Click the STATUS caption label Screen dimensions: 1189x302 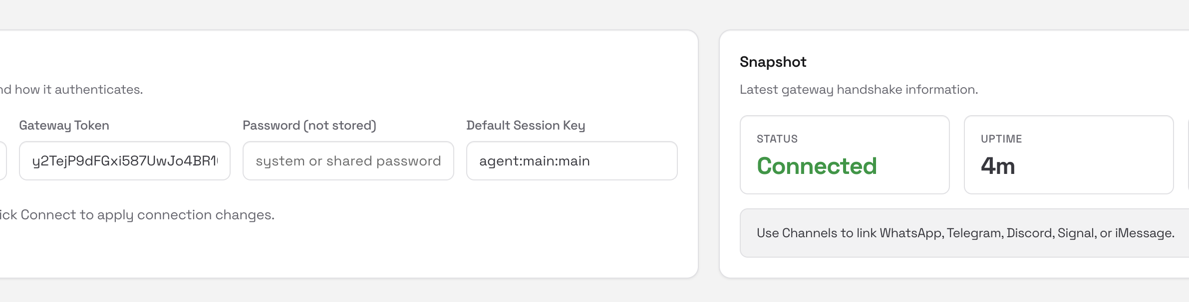pyautogui.click(x=777, y=139)
